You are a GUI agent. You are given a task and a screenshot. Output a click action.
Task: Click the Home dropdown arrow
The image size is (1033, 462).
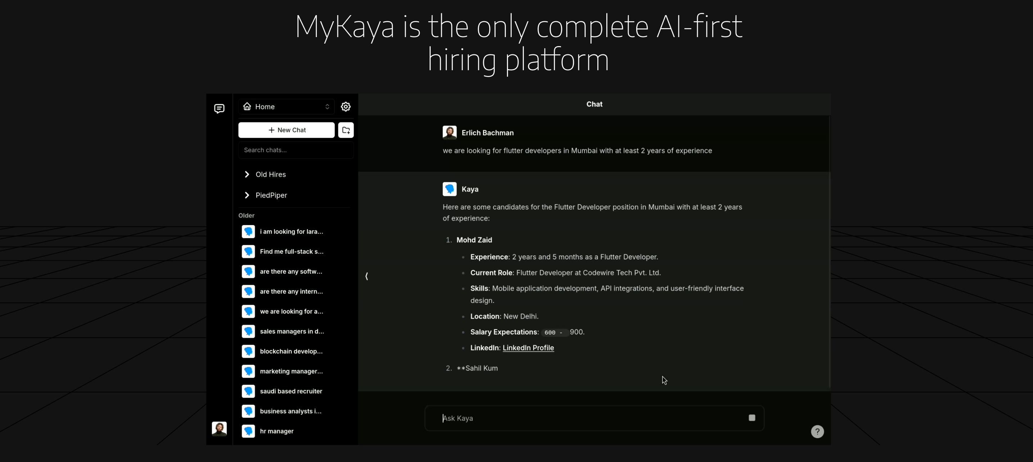[327, 107]
